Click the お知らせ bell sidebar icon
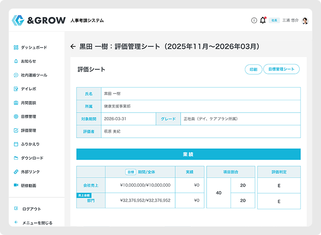Viewport: 321px width, 235px height. 16,61
